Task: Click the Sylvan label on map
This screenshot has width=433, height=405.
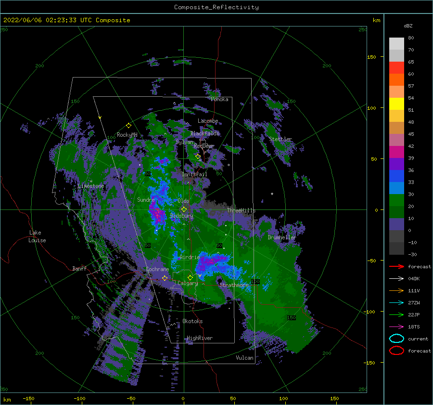Action: (184, 142)
